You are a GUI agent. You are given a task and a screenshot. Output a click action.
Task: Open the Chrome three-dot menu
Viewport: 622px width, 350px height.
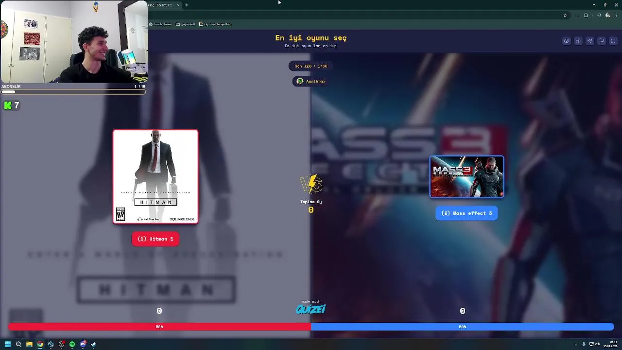click(616, 15)
